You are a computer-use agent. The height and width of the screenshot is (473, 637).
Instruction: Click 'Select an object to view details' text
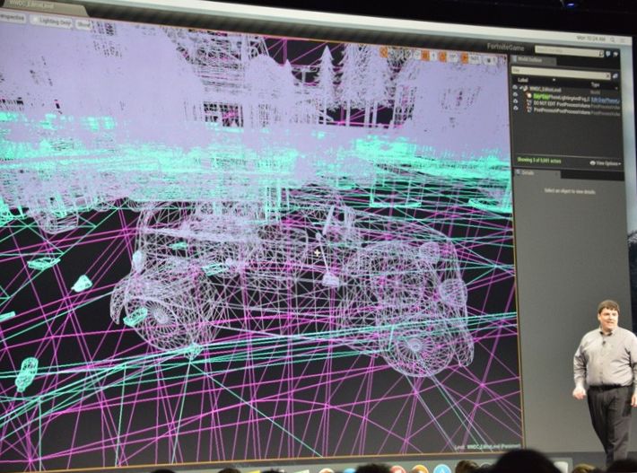pos(570,190)
